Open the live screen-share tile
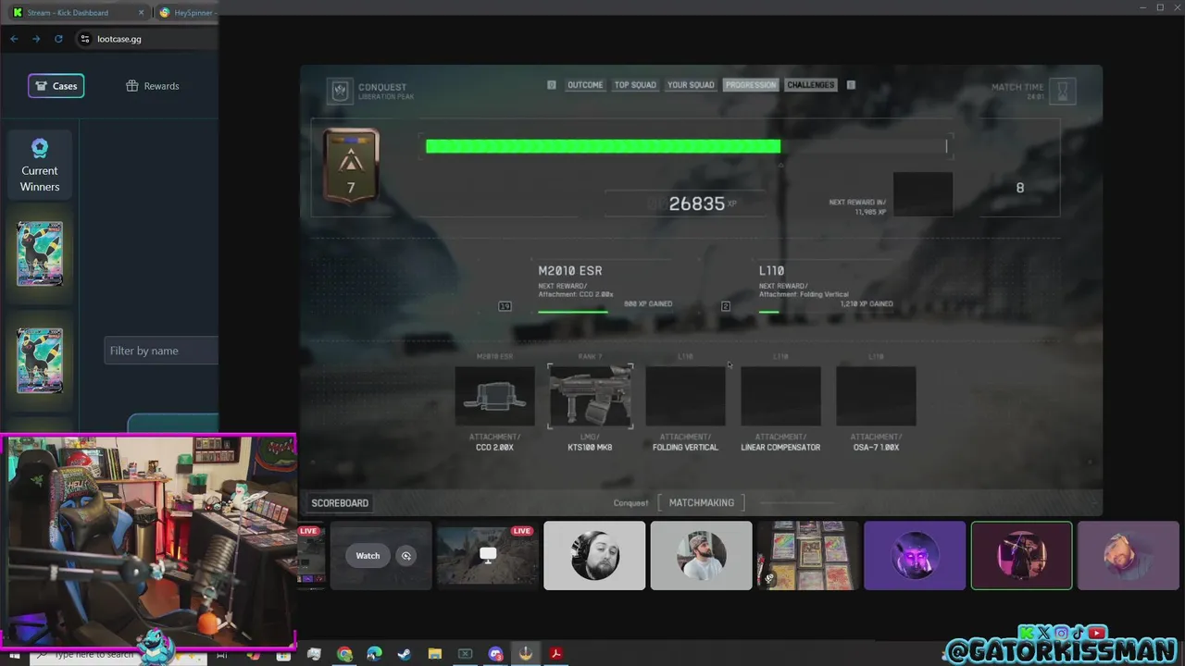This screenshot has width=1185, height=666. click(x=488, y=556)
